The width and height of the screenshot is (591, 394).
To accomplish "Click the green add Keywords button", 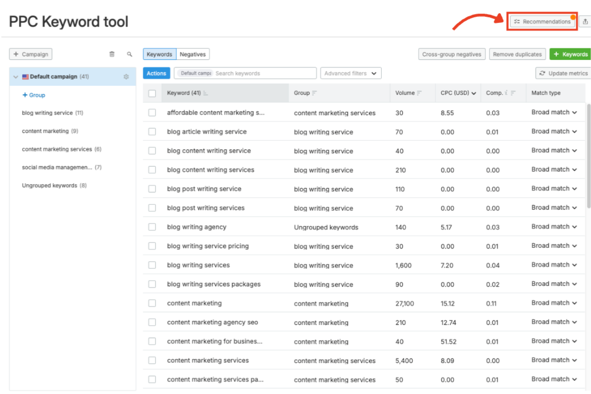I will (x=570, y=54).
